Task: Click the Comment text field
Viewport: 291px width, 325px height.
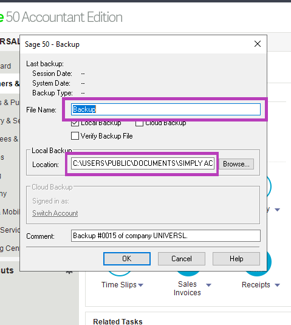Action: pos(166,236)
